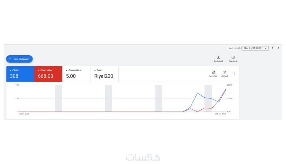286x164 pixels.
Task: Click the New campaign button
Action: [19, 59]
